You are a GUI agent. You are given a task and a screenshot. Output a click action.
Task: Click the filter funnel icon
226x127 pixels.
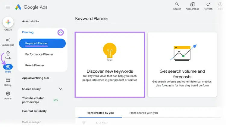(84, 123)
